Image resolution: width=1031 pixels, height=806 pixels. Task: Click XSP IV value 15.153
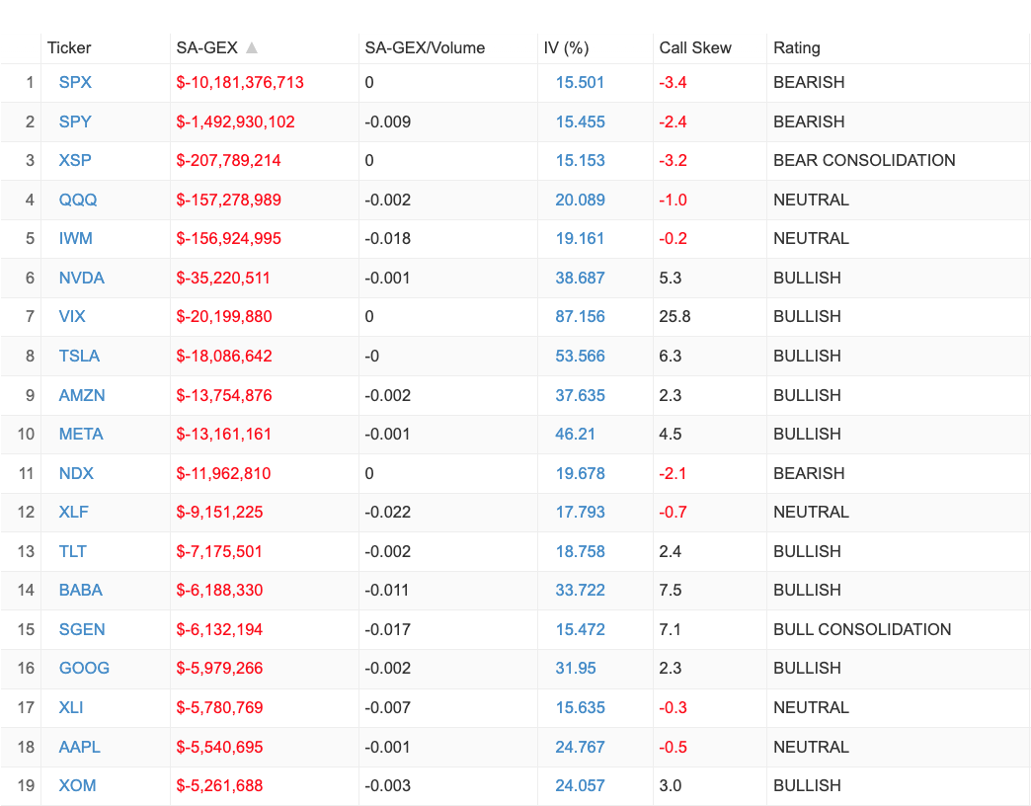580,160
